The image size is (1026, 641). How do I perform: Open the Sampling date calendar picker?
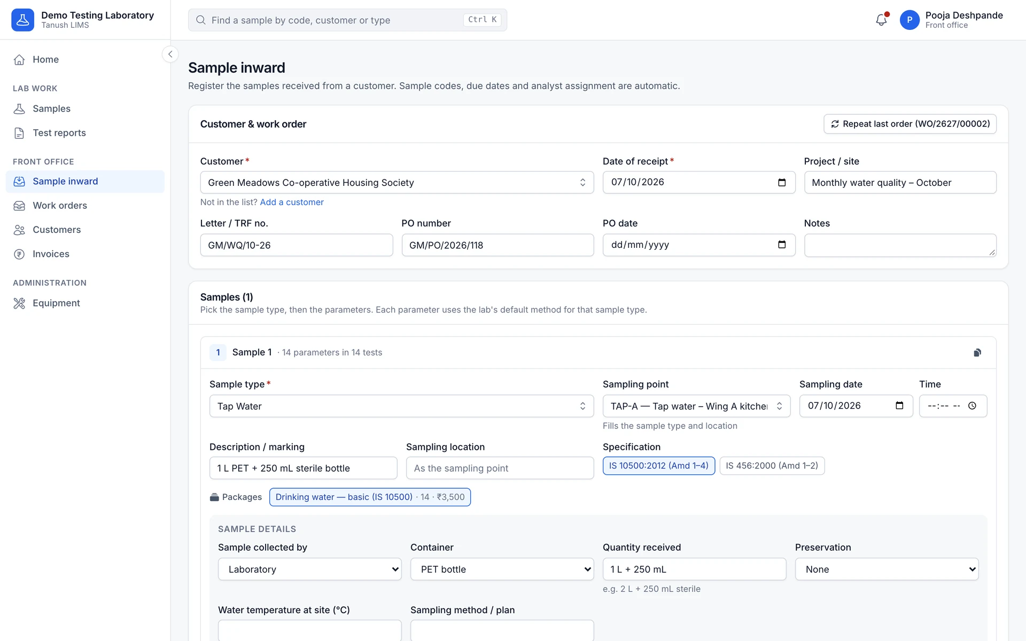(899, 405)
